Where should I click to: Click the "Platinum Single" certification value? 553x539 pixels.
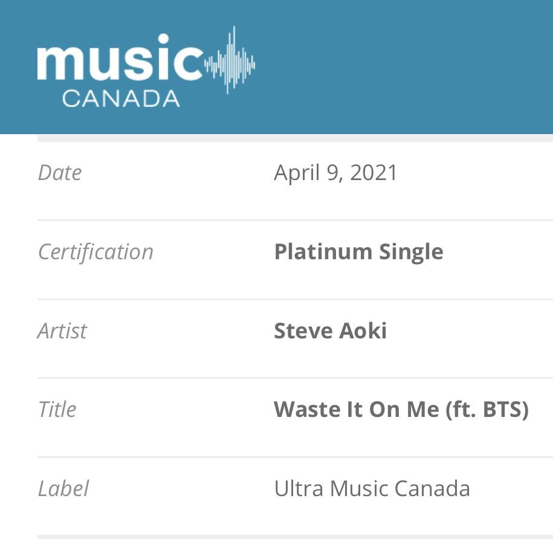[358, 252]
